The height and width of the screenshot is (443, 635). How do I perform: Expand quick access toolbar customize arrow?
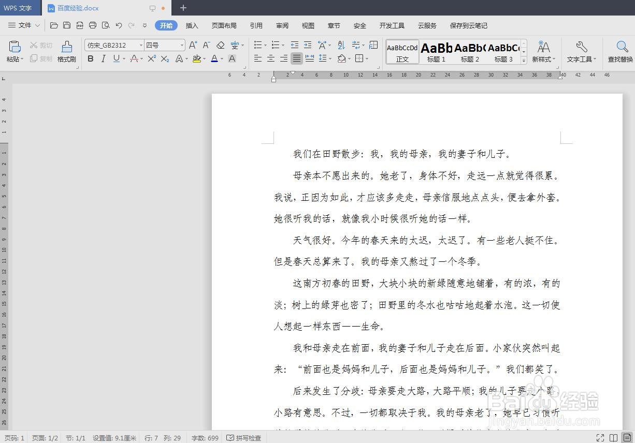click(x=145, y=25)
